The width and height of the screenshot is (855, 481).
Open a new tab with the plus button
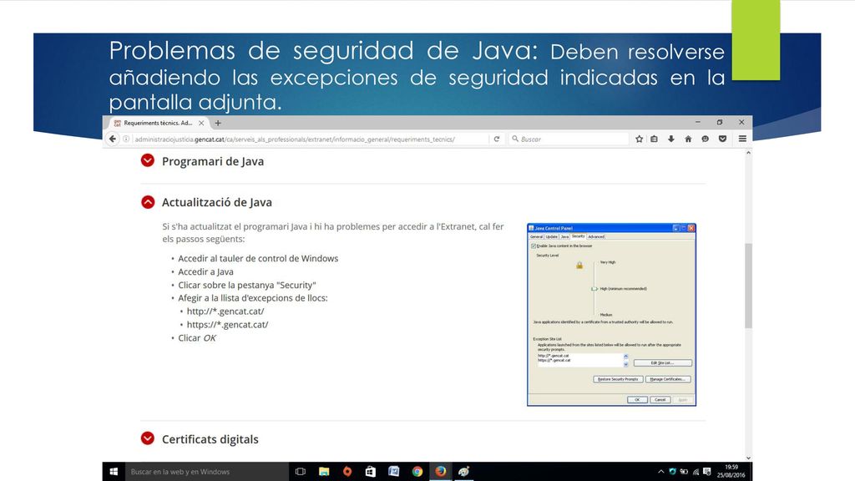[218, 124]
